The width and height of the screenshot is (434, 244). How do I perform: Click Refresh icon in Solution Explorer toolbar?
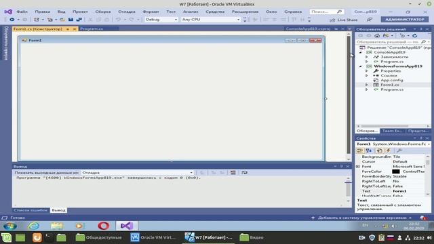(x=414, y=35)
